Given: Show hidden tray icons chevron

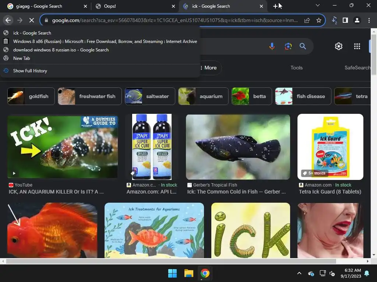Looking at the screenshot, I should coord(299,273).
